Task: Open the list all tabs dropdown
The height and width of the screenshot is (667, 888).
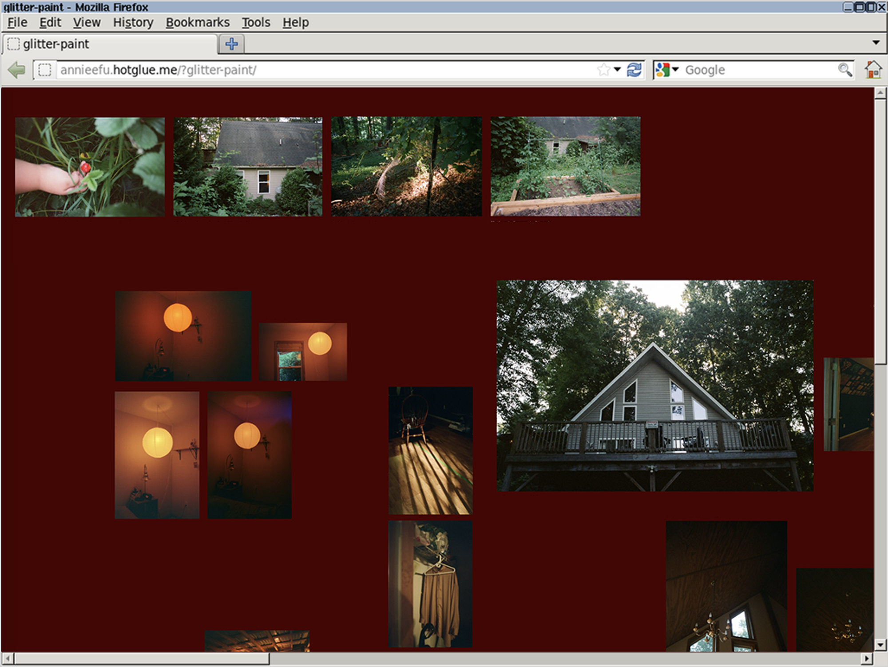Action: [x=876, y=43]
